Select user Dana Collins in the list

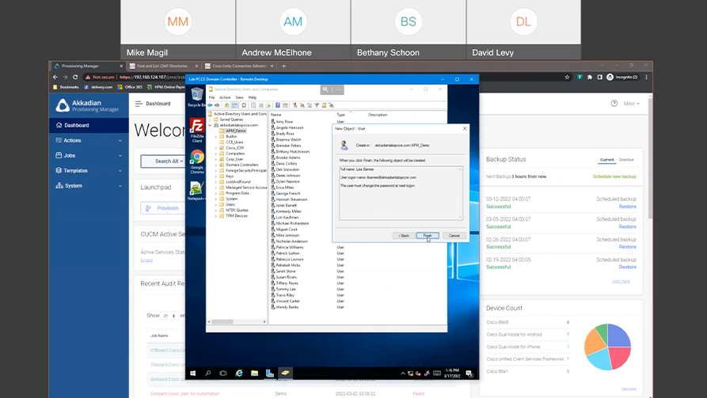coord(287,164)
